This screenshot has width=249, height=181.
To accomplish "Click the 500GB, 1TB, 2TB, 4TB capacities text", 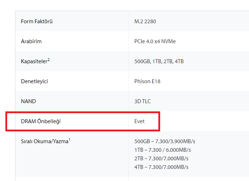I will tap(159, 61).
